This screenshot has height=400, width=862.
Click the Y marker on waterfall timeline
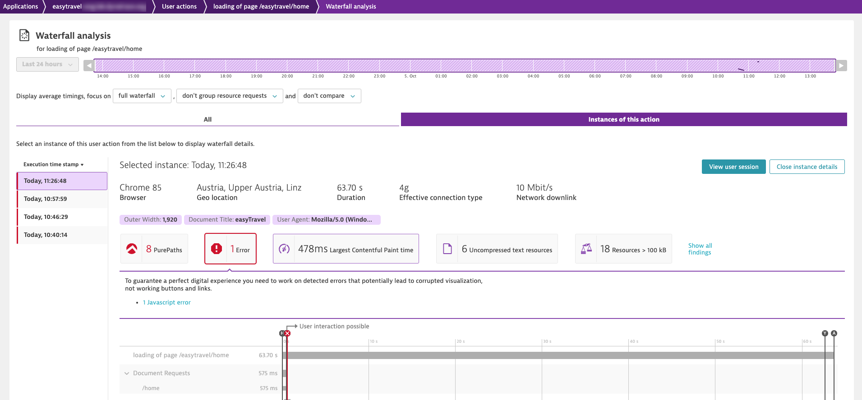(x=825, y=333)
